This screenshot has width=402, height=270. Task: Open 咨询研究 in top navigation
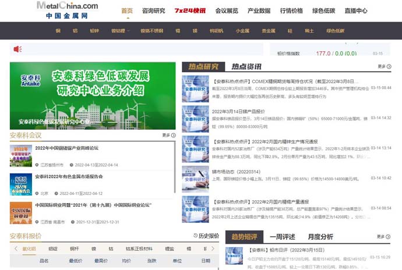(x=154, y=10)
